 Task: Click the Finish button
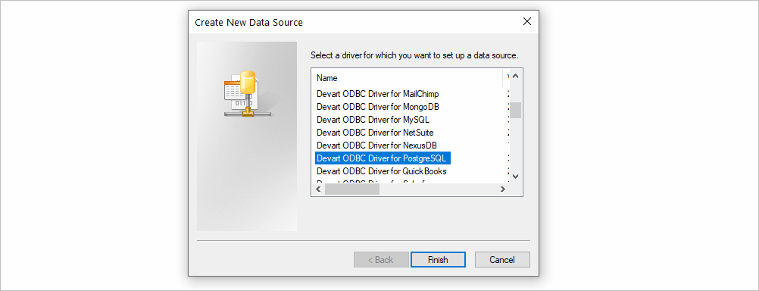coord(438,259)
